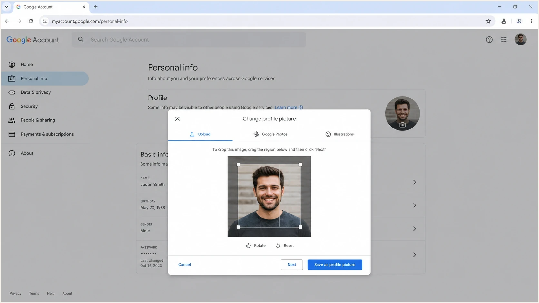Click the Learn more link
Screen dimensions: 539x303
(286, 108)
